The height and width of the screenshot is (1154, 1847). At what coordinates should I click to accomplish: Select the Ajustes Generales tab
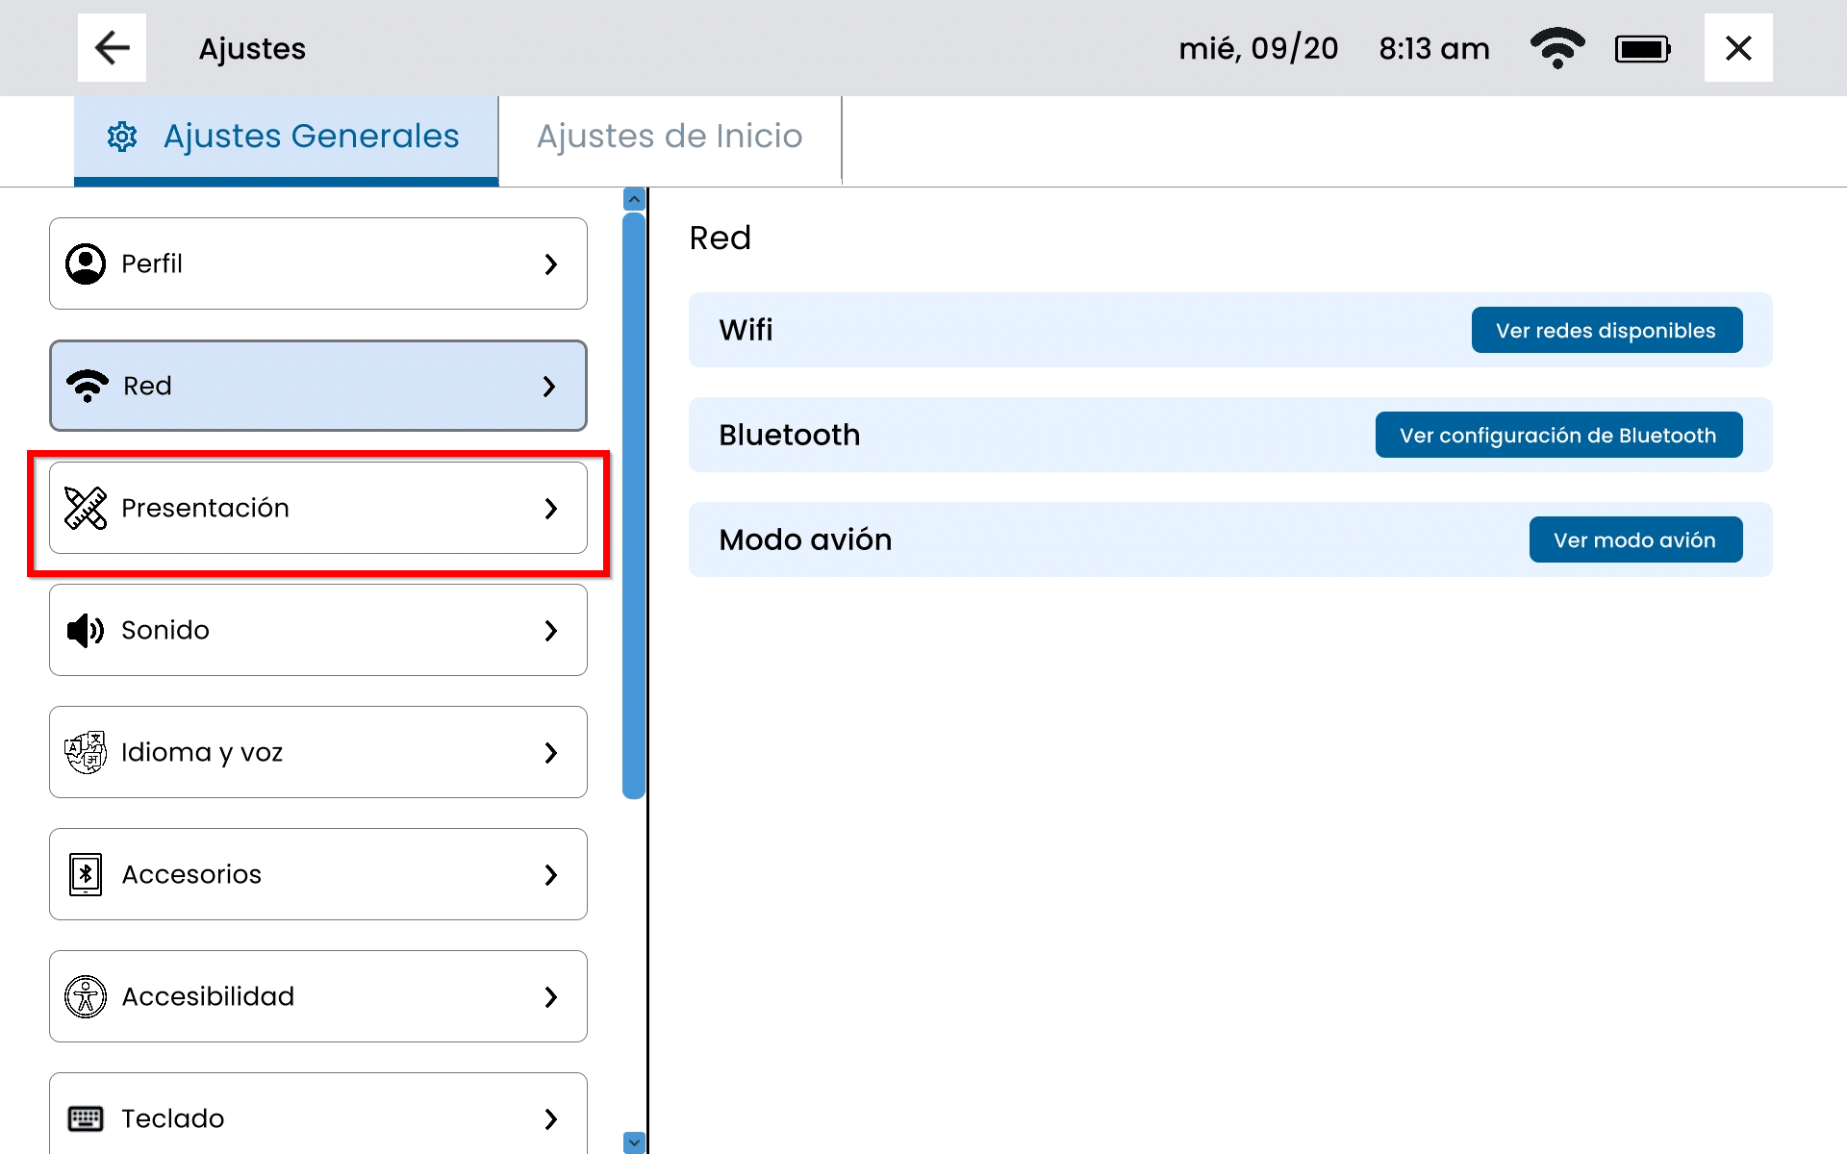(286, 137)
